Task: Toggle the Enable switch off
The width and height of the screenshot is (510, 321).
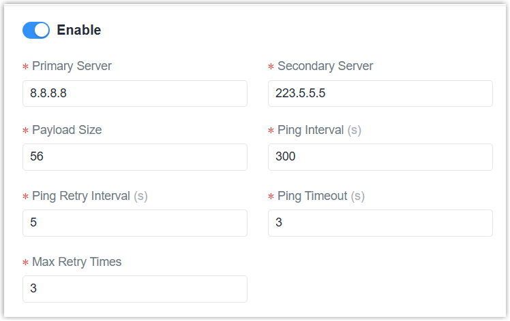Action: [36, 30]
